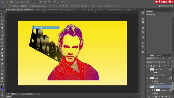
Task: Select the Crop tool
Action: coord(2,28)
